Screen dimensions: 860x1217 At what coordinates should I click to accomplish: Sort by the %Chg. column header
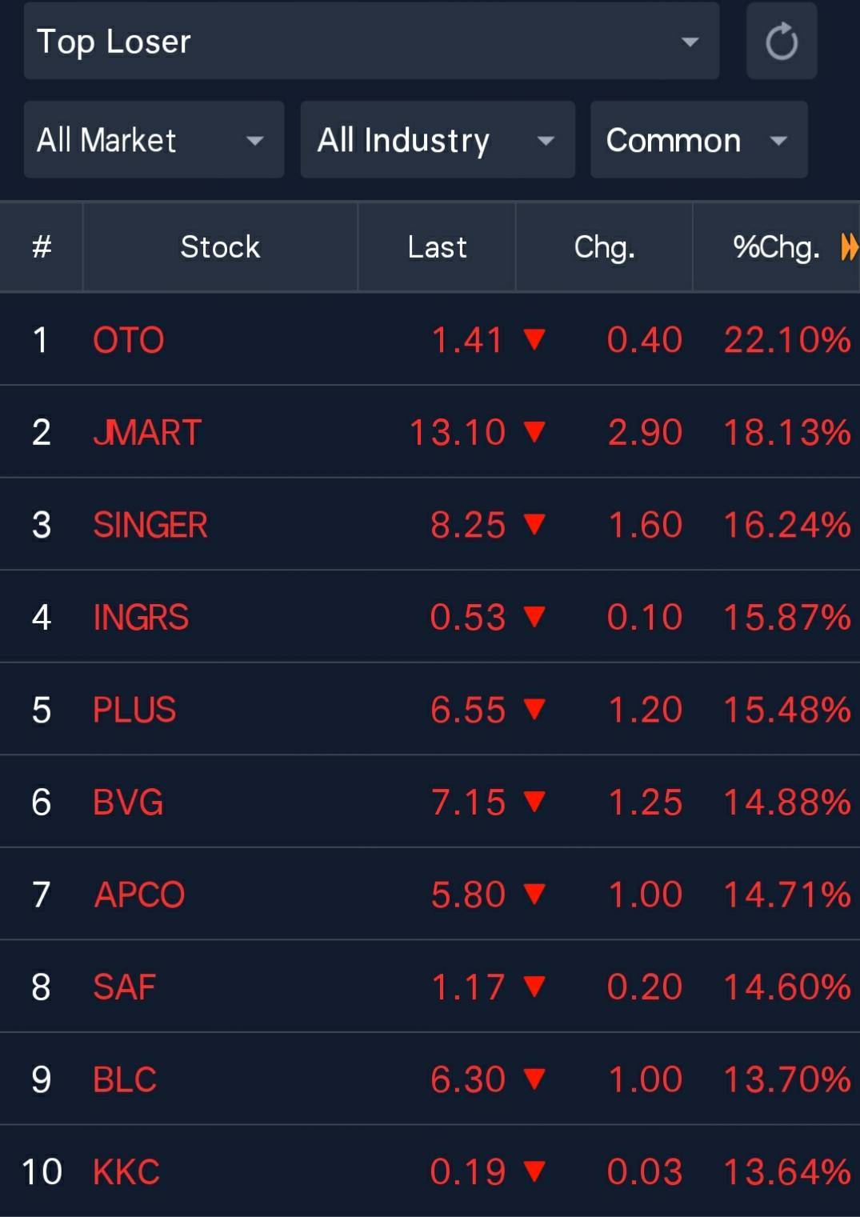coord(774,247)
